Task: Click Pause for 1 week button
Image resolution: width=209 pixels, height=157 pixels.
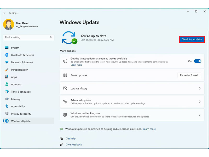Action: (189, 75)
